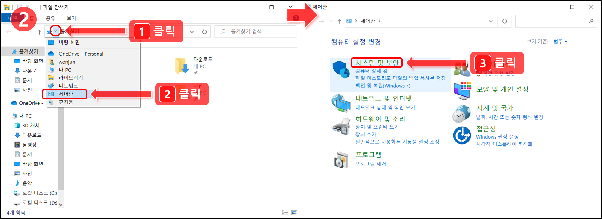The width and height of the screenshot is (602, 219).
Task: Select OneDrive in the navigation pane
Action: pyautogui.click(x=27, y=103)
